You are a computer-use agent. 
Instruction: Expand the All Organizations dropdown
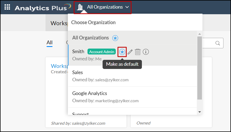(105, 7)
